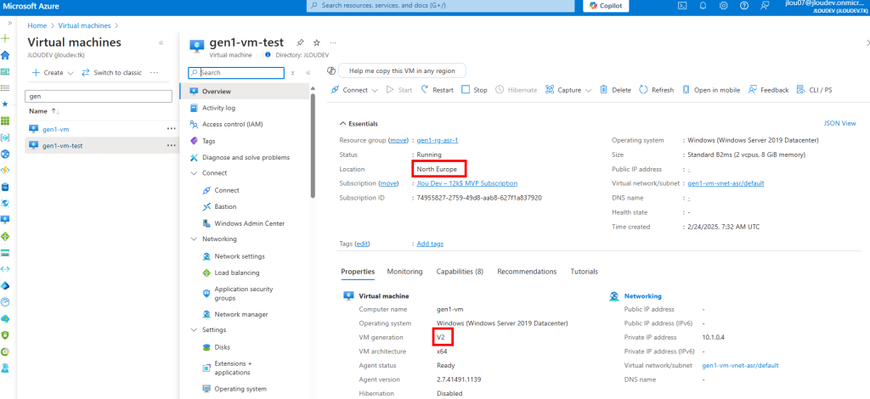Collapse the Settings section in menu
Viewport: 870px width, 399px height.
(194, 329)
